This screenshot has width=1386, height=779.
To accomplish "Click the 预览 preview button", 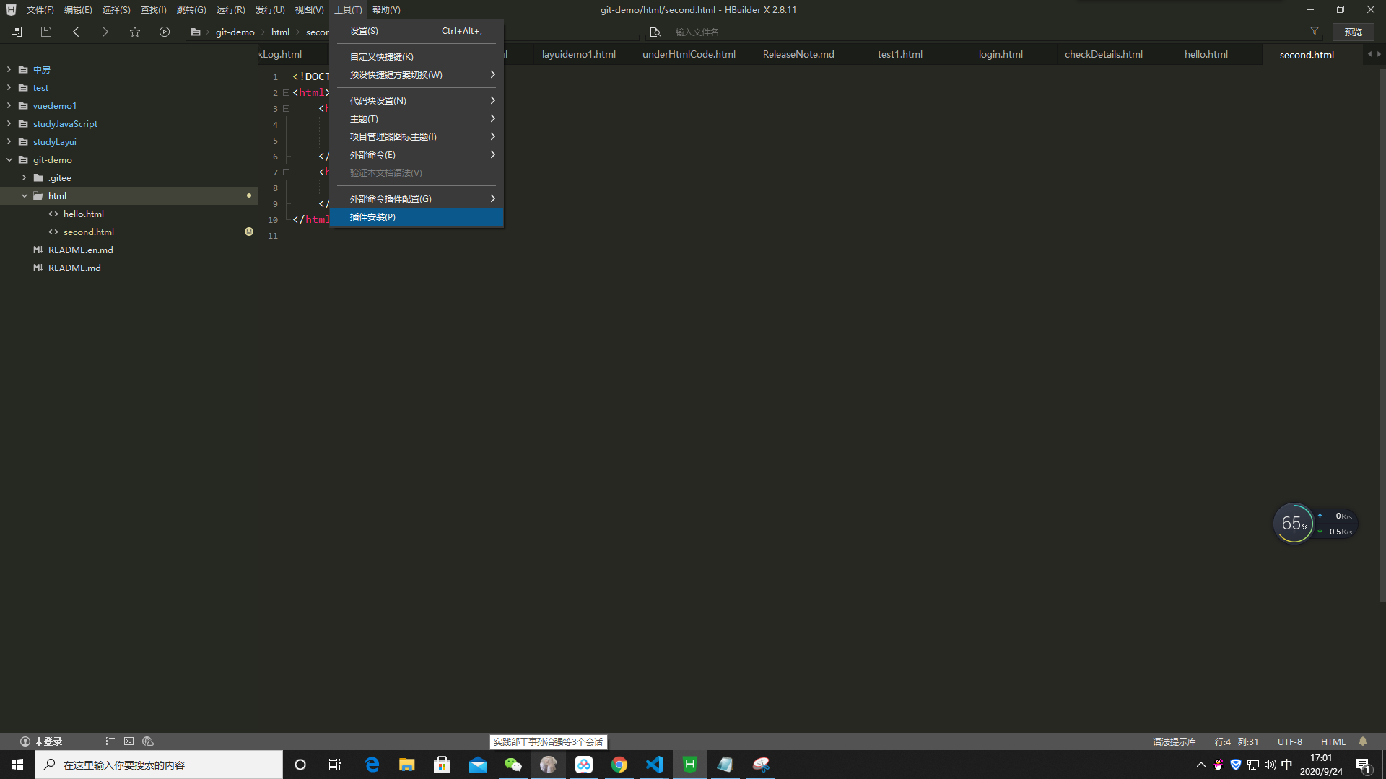I will tap(1353, 32).
